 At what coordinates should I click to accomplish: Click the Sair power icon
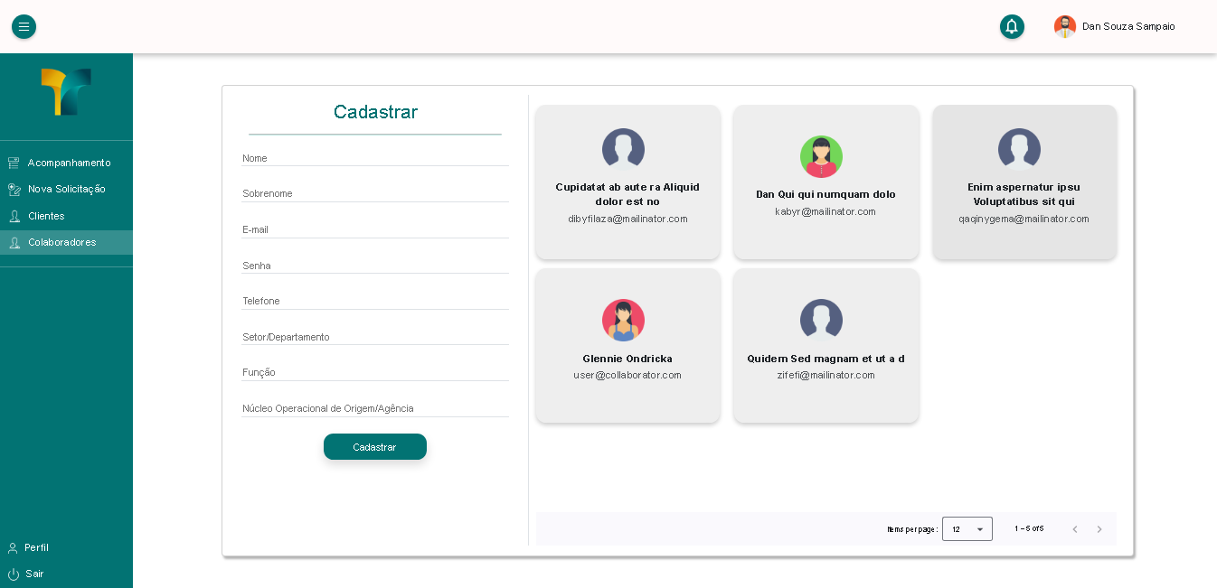click(x=14, y=574)
